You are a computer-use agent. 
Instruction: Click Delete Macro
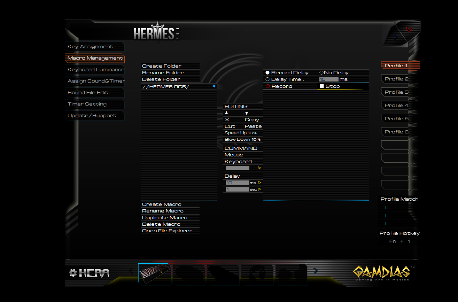tap(170, 224)
